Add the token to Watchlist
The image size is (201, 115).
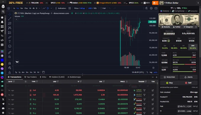[169, 77]
